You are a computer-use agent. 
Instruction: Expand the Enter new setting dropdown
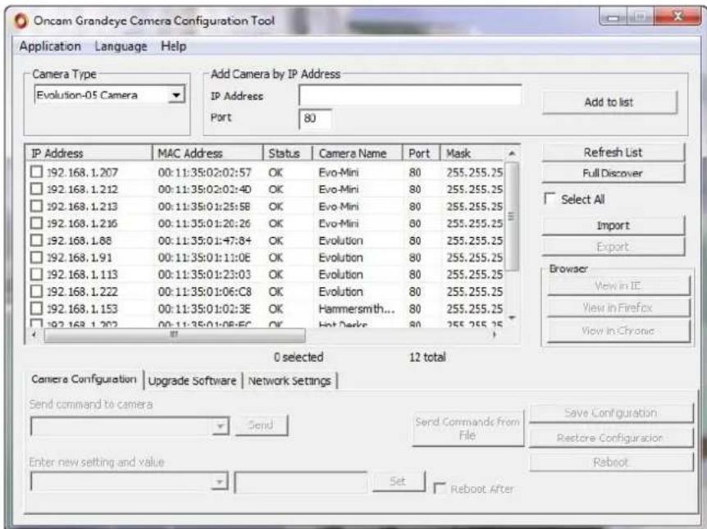(219, 481)
